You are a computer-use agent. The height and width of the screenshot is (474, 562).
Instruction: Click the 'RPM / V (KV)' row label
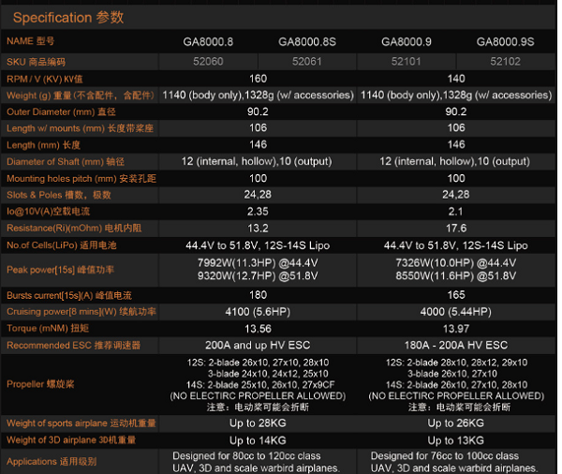point(44,79)
